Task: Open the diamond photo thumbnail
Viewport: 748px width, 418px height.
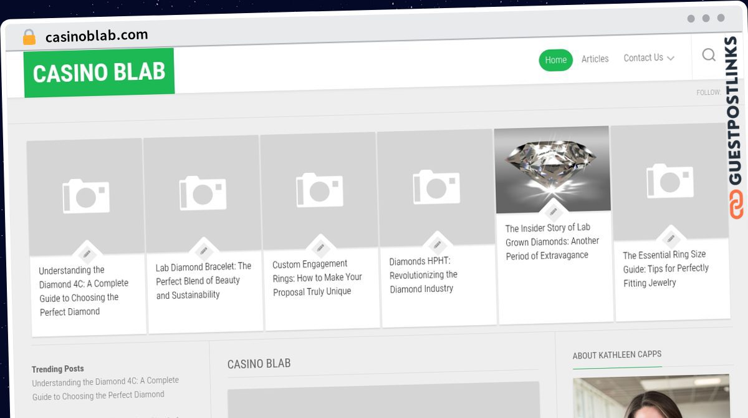Action: click(x=552, y=167)
